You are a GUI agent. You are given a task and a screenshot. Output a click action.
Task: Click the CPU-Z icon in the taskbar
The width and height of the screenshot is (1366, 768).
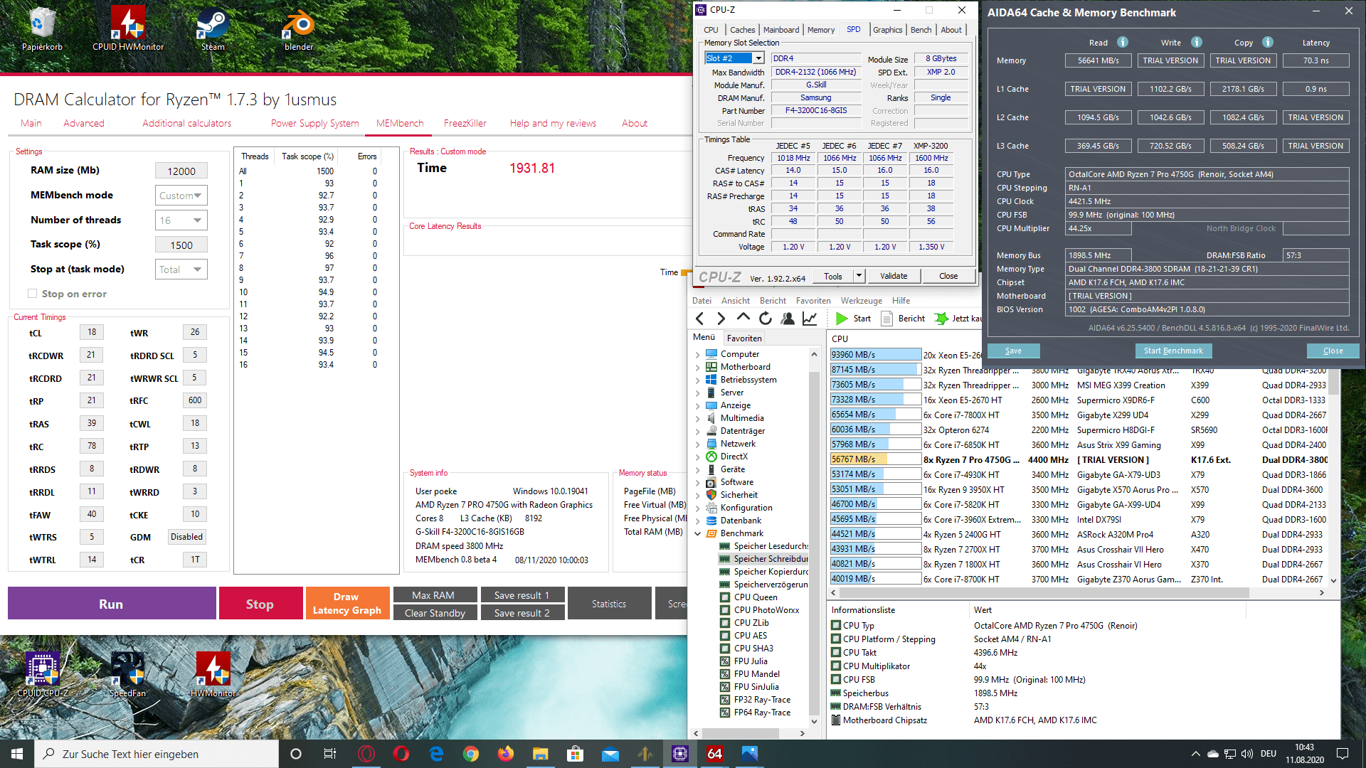[x=680, y=754]
